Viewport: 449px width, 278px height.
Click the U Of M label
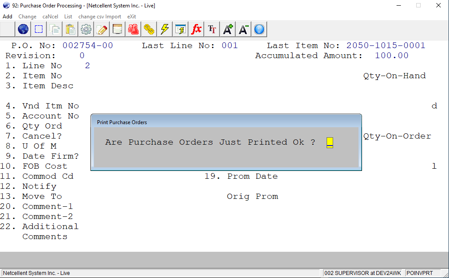[39, 146]
